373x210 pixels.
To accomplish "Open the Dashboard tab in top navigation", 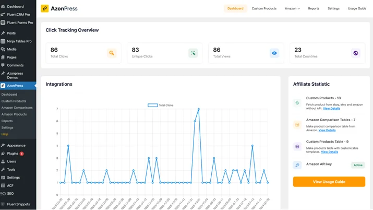I will 235,8.
